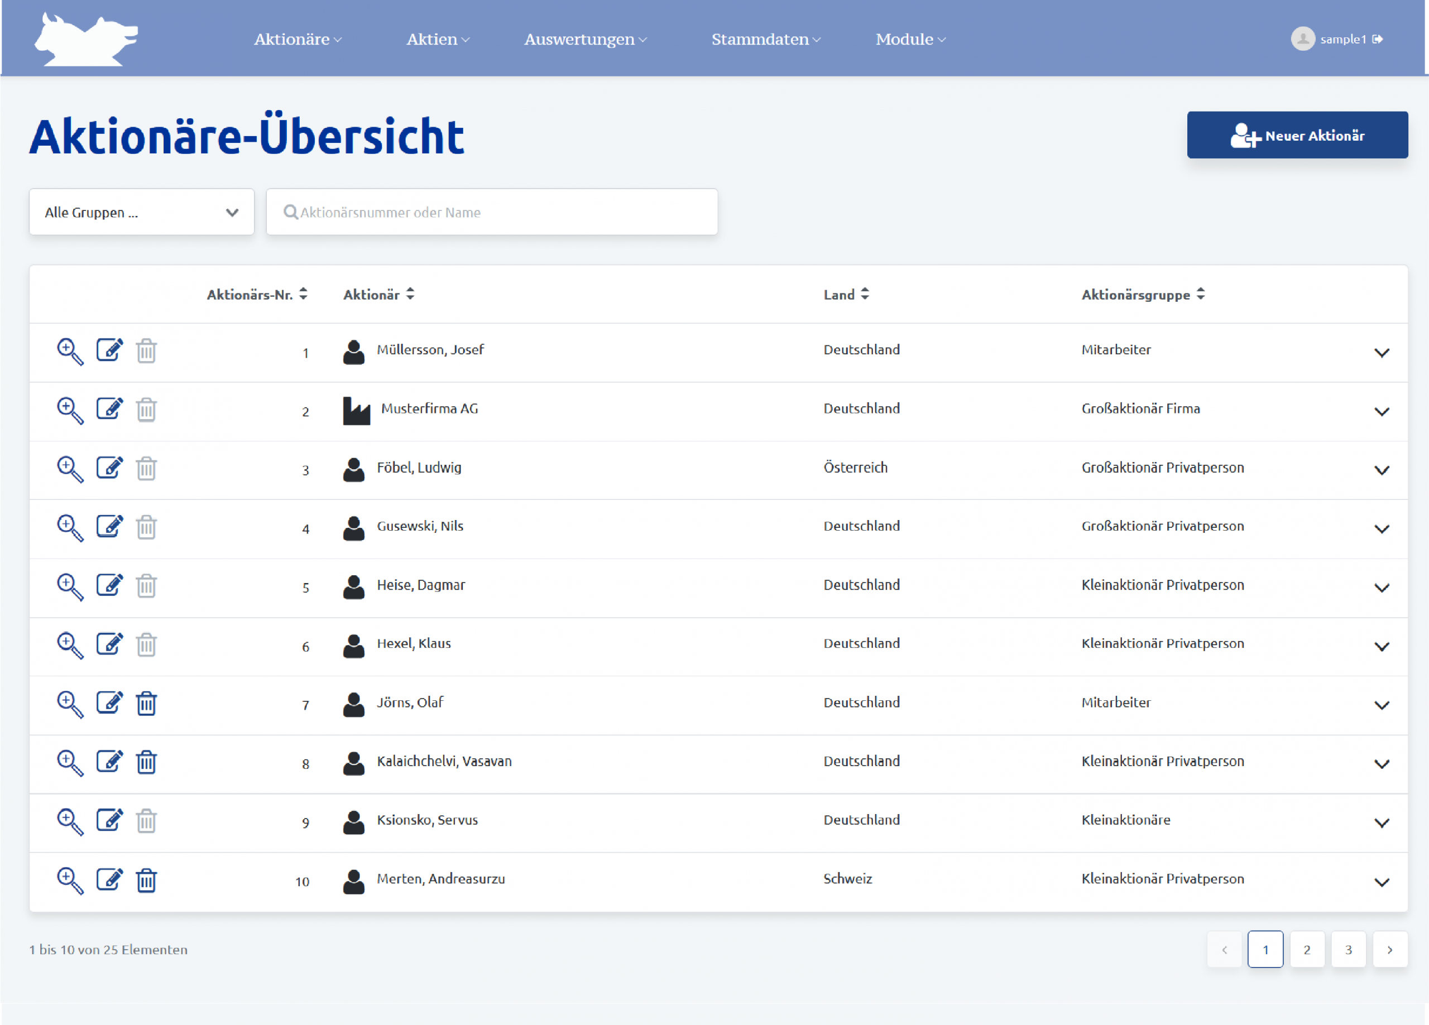Edit shareholder Merten, Andreasurzu
The image size is (1429, 1025).
point(109,879)
